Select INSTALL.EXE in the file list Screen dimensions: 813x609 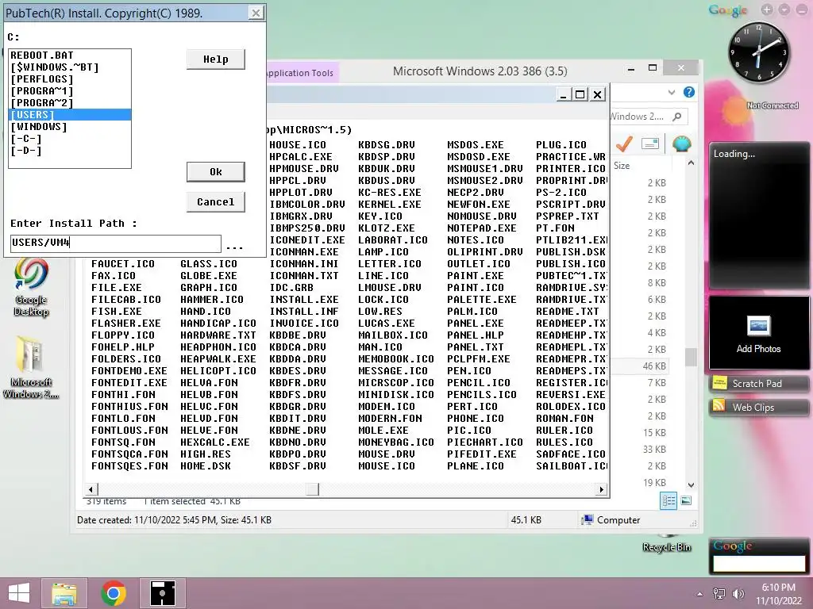304,299
